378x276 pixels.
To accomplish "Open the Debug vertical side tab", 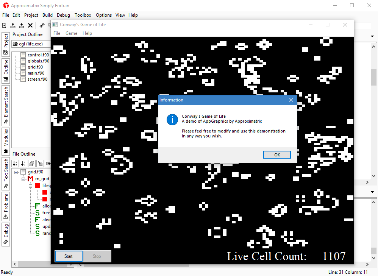I will click(6, 234).
